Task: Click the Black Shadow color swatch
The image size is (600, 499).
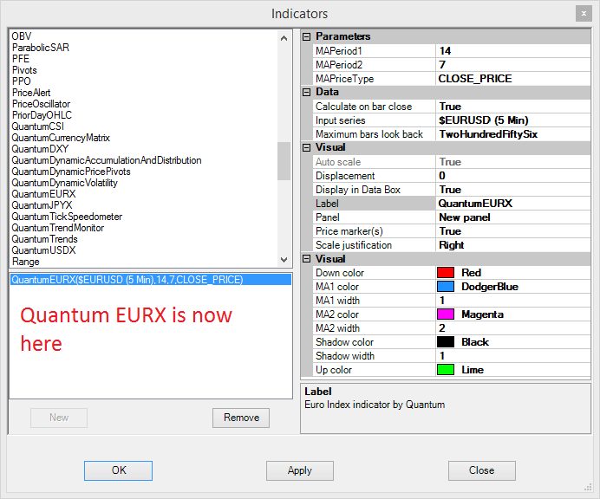Action: click(446, 342)
